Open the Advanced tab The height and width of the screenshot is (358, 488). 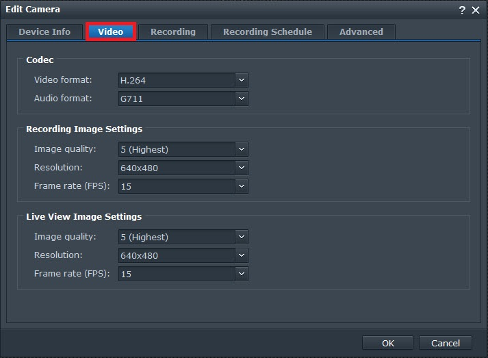(x=361, y=31)
